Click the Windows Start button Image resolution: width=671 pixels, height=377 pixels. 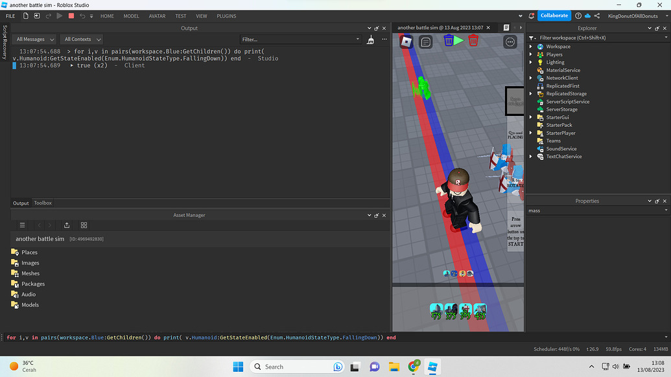pyautogui.click(x=238, y=366)
